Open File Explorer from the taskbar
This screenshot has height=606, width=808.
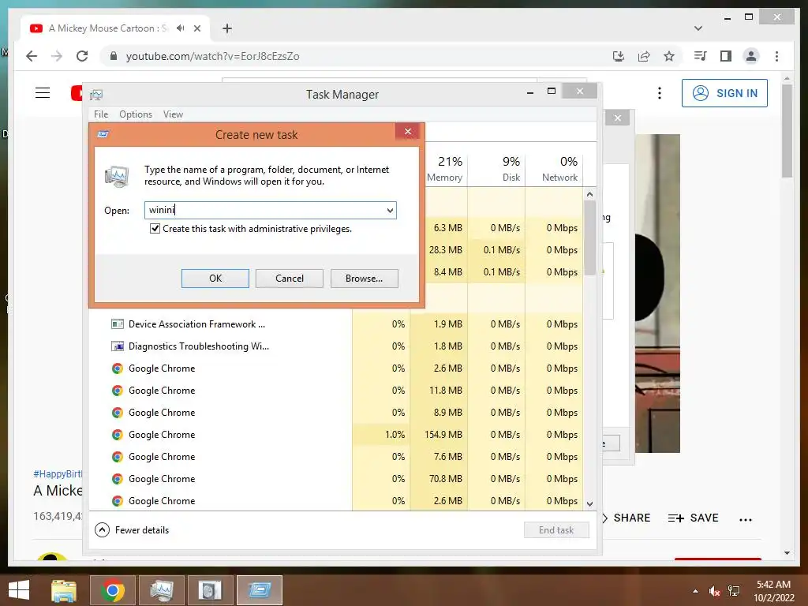click(64, 590)
